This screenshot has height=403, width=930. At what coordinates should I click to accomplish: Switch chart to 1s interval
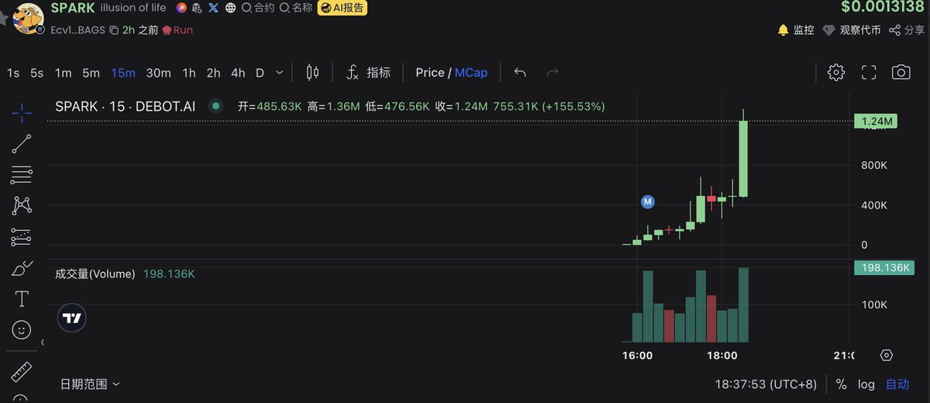pos(13,73)
